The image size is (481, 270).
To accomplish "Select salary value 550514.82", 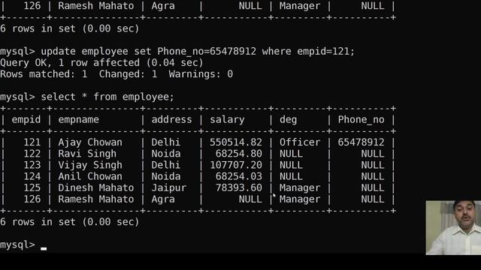I will coord(236,142).
